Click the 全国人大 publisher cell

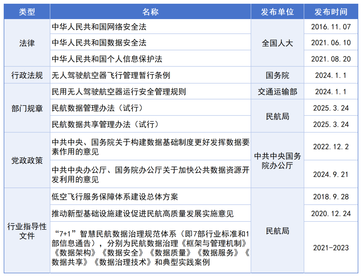pos(277,43)
